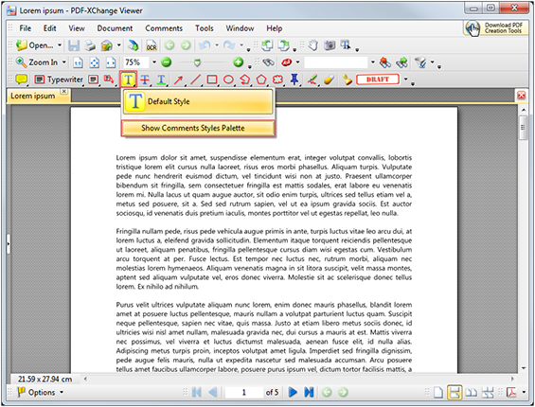Toggle the Highlight Text tool
The image size is (535, 407).
pyautogui.click(x=128, y=80)
